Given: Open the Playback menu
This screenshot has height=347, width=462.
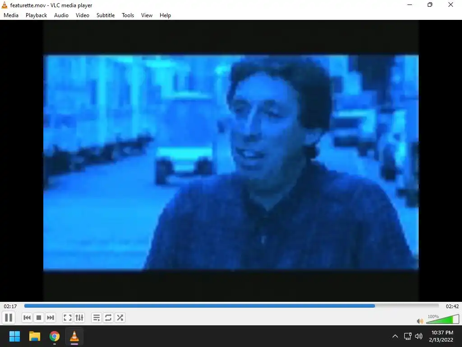Looking at the screenshot, I should point(36,15).
